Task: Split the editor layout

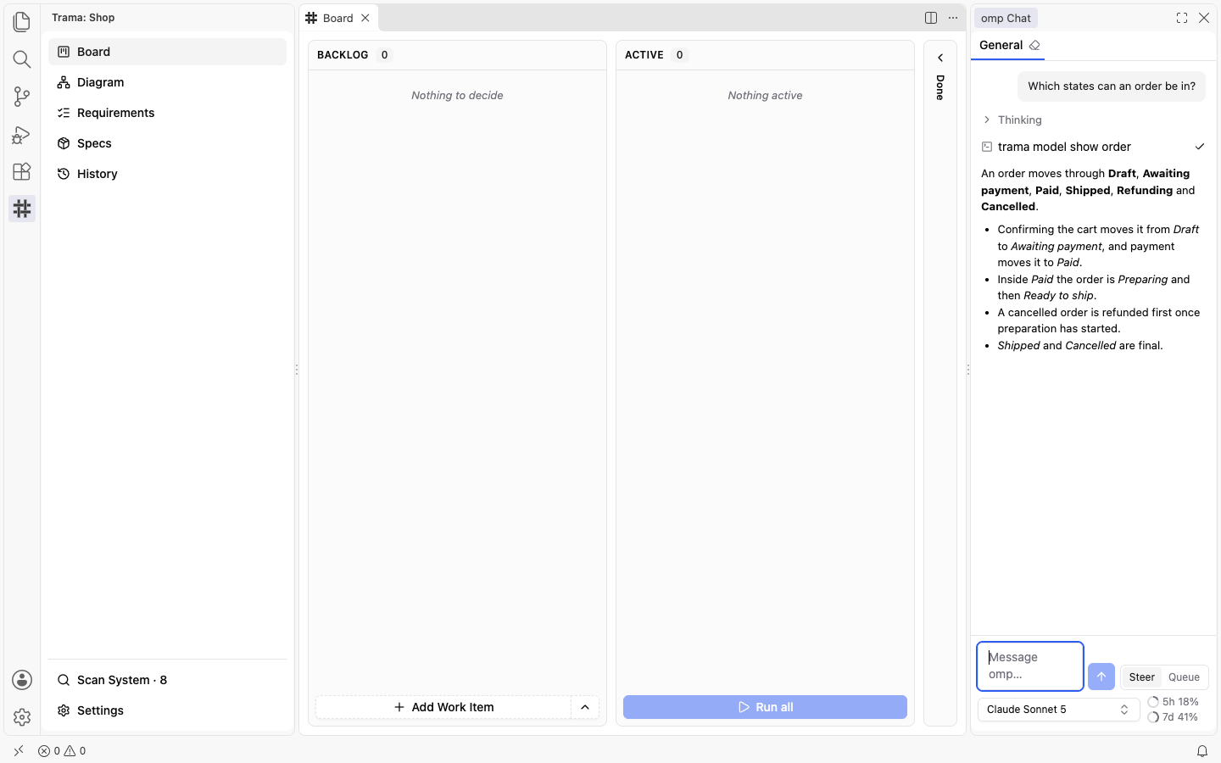Action: tap(931, 18)
